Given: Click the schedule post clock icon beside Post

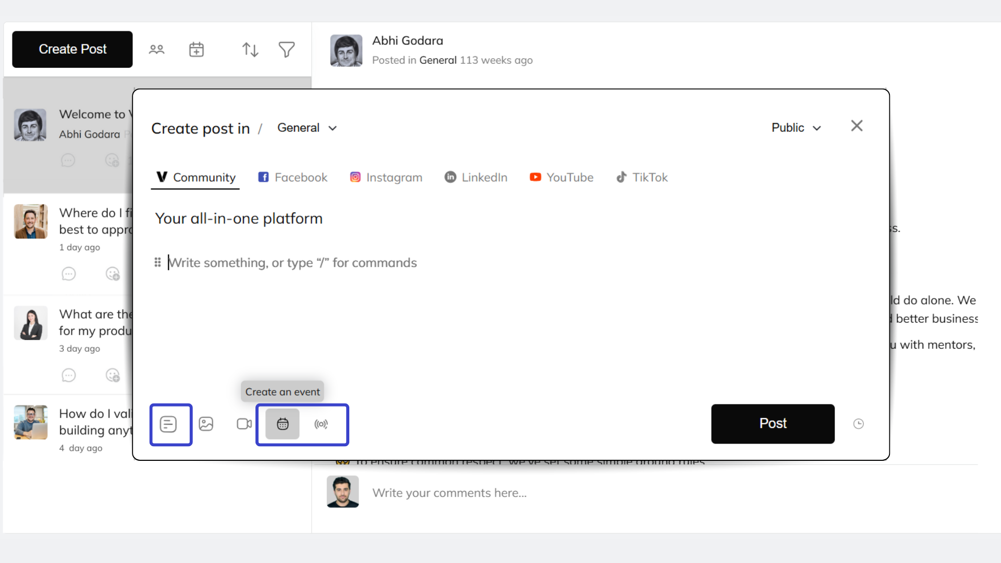Looking at the screenshot, I should pyautogui.click(x=859, y=424).
